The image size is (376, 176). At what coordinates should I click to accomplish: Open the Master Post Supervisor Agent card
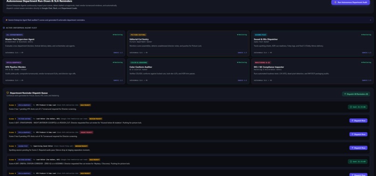point(64,43)
